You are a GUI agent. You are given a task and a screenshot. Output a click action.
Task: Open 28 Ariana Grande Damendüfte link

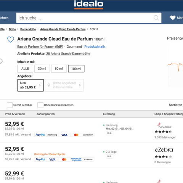click(68, 54)
